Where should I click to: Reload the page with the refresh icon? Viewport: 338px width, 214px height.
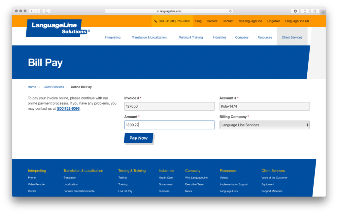230,11
